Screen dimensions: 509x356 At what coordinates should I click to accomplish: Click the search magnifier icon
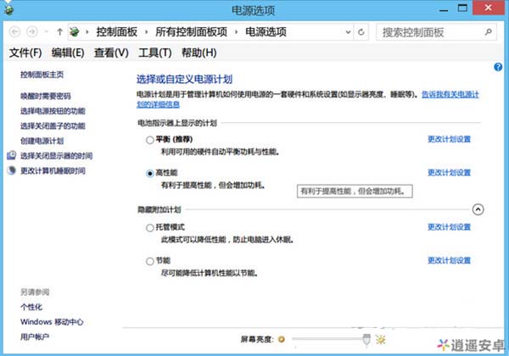[489, 31]
